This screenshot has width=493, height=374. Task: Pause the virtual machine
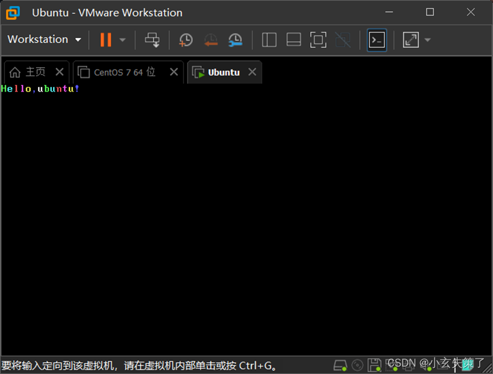tap(105, 40)
